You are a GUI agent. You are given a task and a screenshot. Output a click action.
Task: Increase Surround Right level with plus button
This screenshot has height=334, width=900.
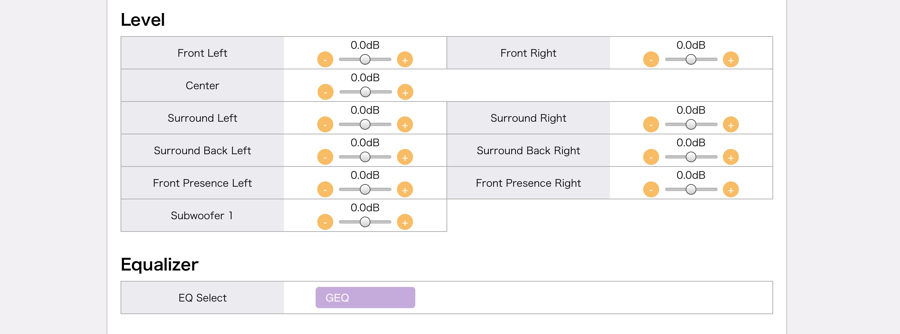point(731,124)
